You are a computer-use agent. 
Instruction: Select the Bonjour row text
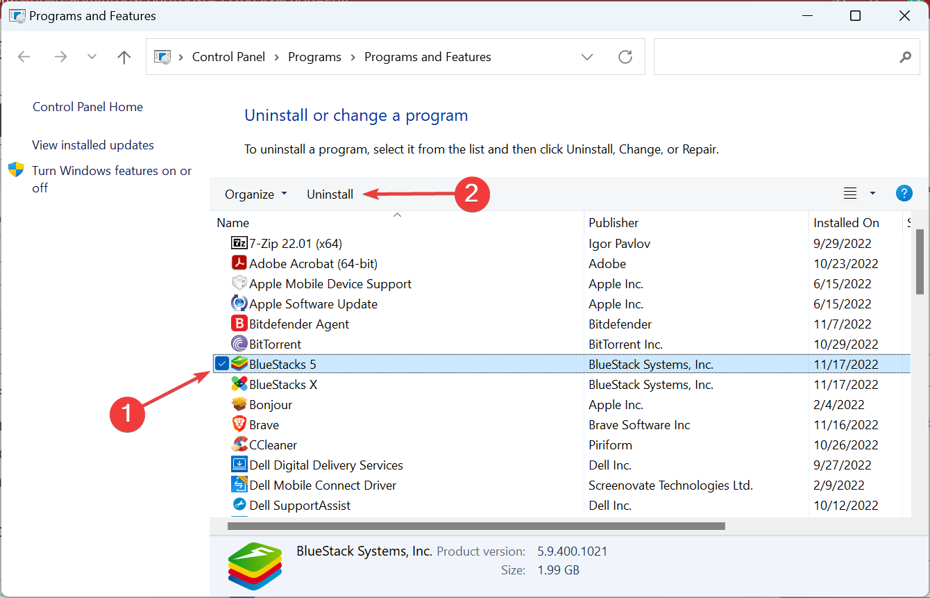[x=271, y=404]
